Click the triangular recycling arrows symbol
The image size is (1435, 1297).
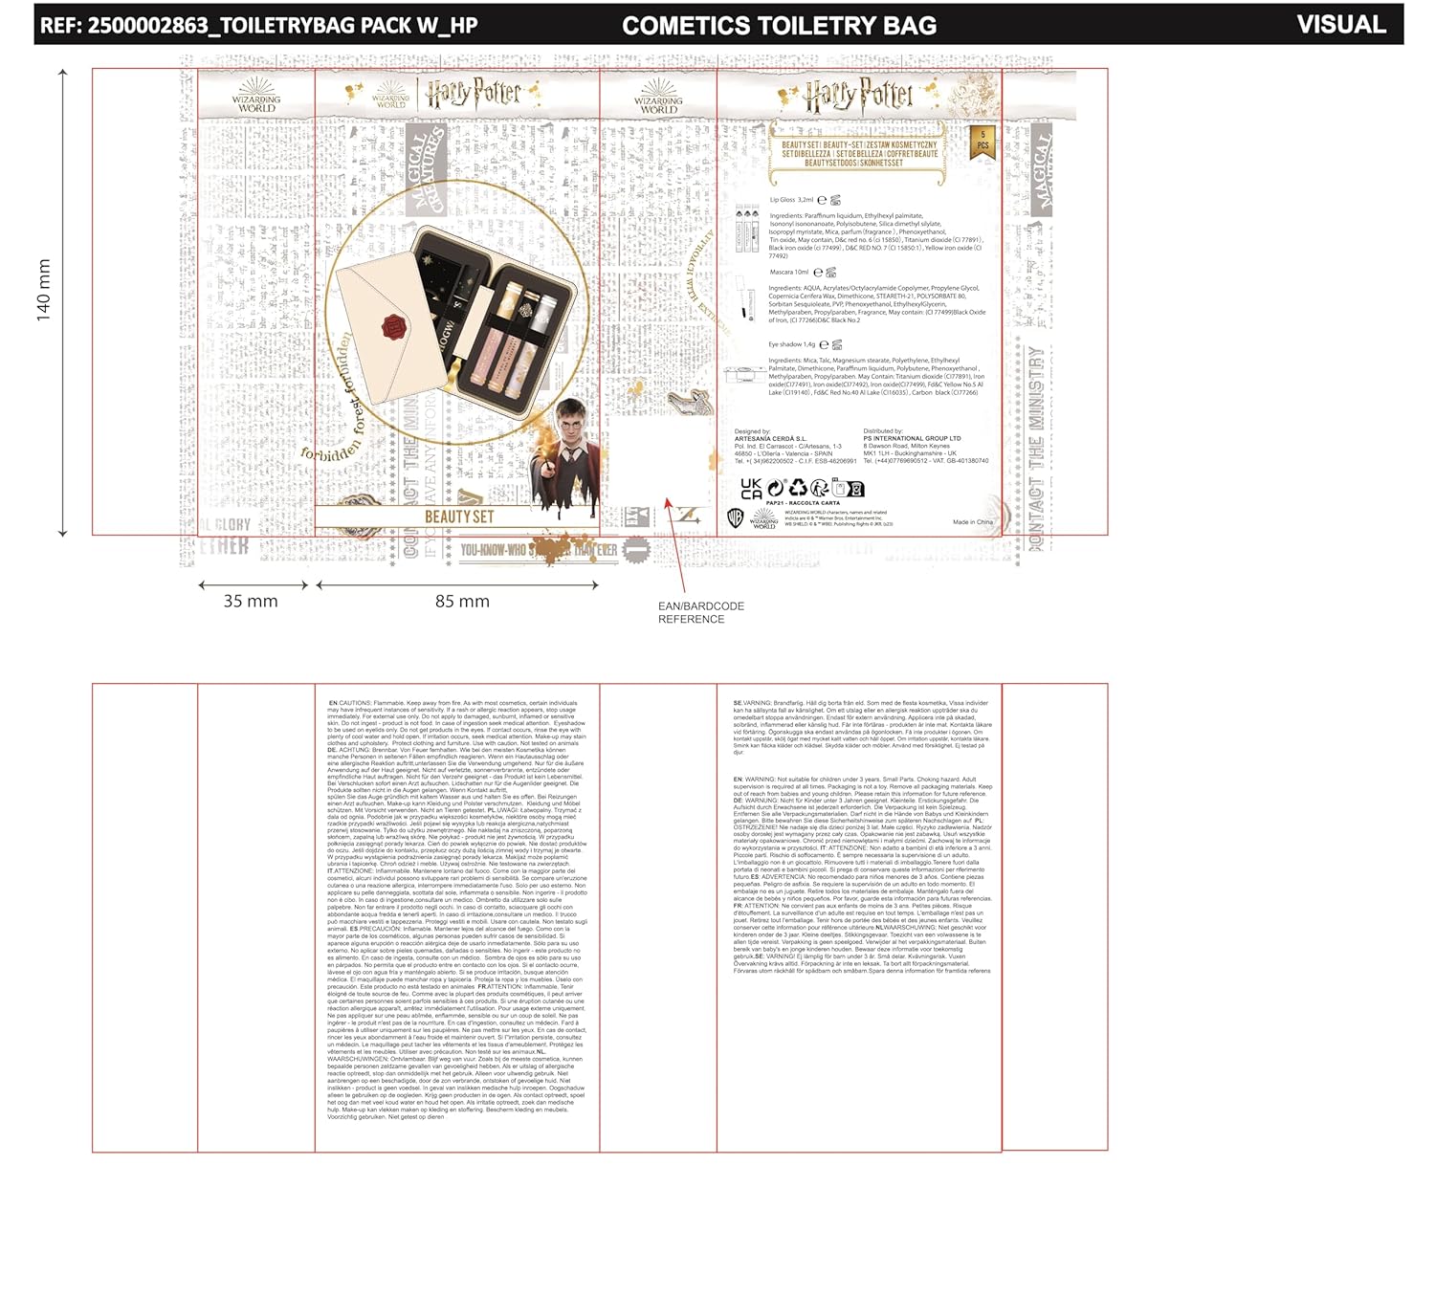[798, 489]
